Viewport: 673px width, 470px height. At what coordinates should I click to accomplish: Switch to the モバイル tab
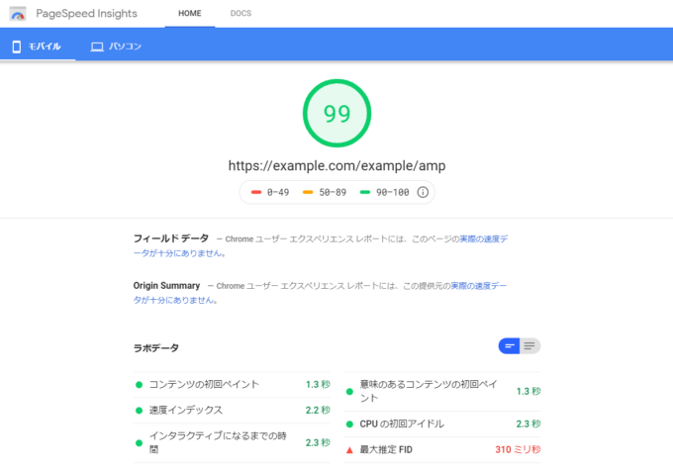click(x=38, y=47)
